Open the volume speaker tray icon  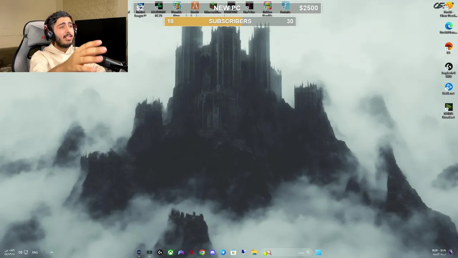(20, 252)
